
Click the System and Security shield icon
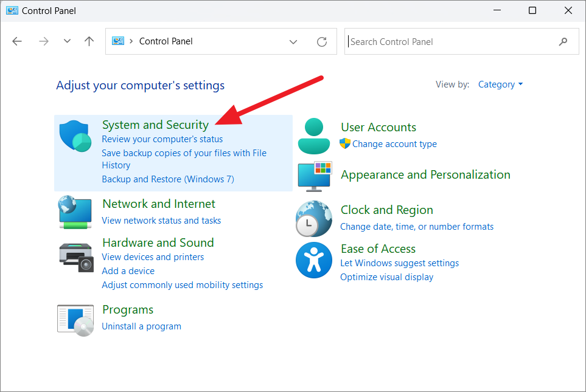(x=75, y=136)
